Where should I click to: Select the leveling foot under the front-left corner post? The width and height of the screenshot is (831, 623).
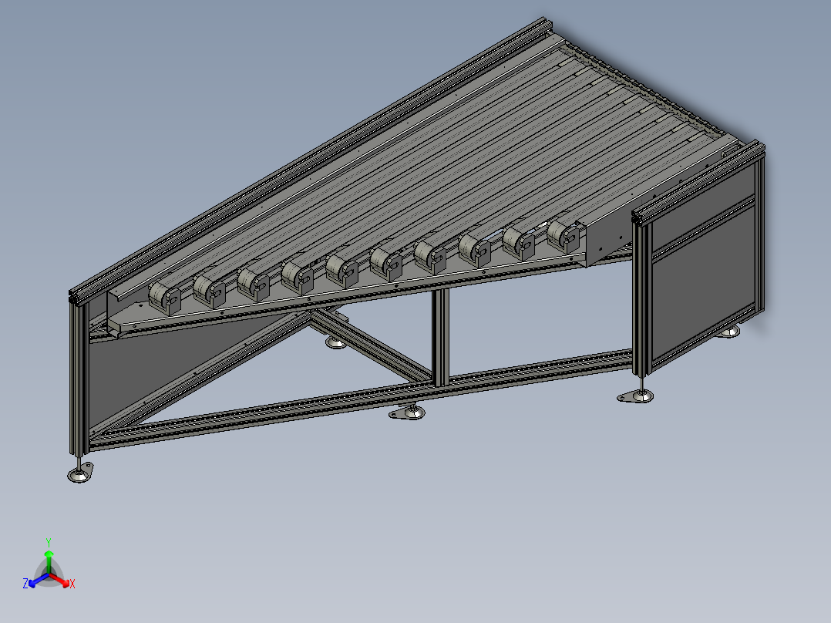(x=80, y=470)
